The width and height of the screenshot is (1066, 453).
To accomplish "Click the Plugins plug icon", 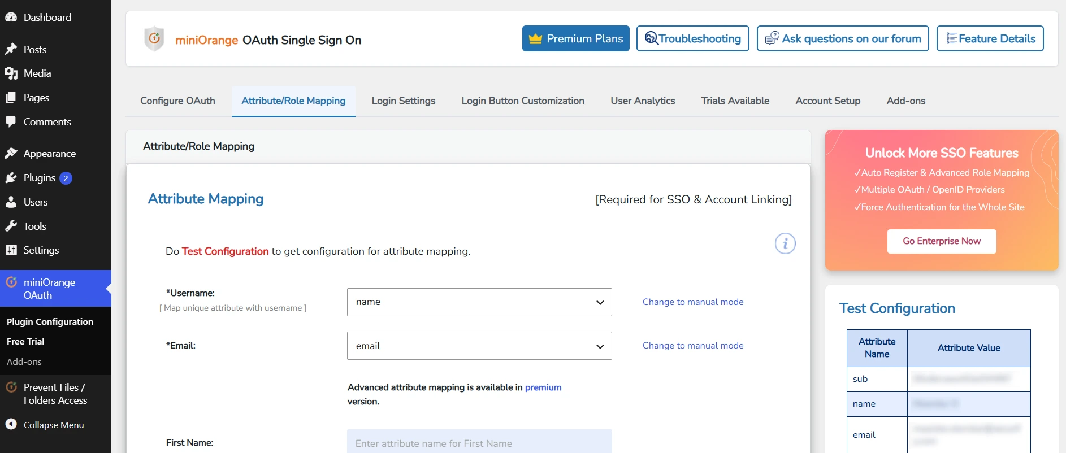I will click(x=11, y=178).
